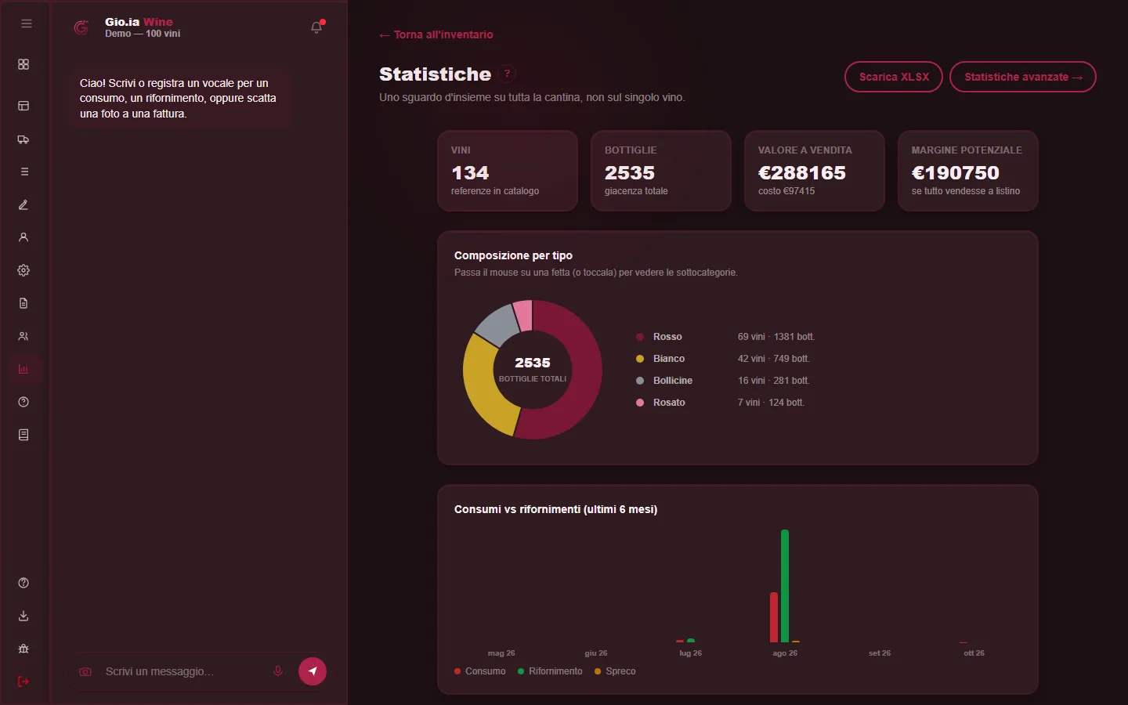Click the green Rifornimento bar for ago 26
The width and height of the screenshot is (1128, 705).
(785, 586)
